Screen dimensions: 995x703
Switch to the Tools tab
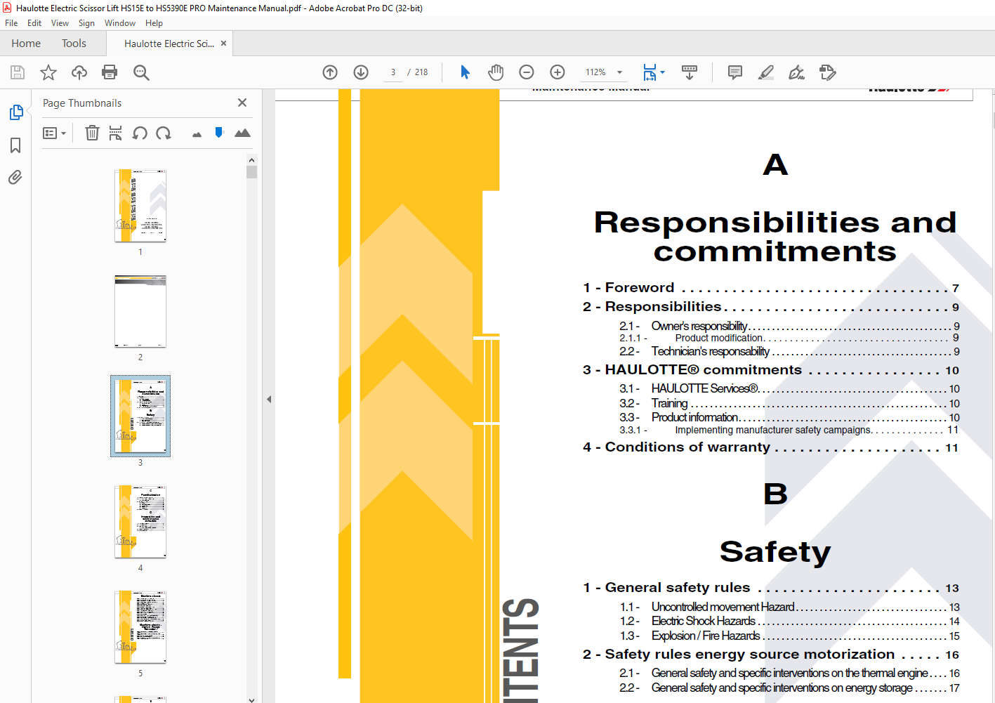(74, 44)
